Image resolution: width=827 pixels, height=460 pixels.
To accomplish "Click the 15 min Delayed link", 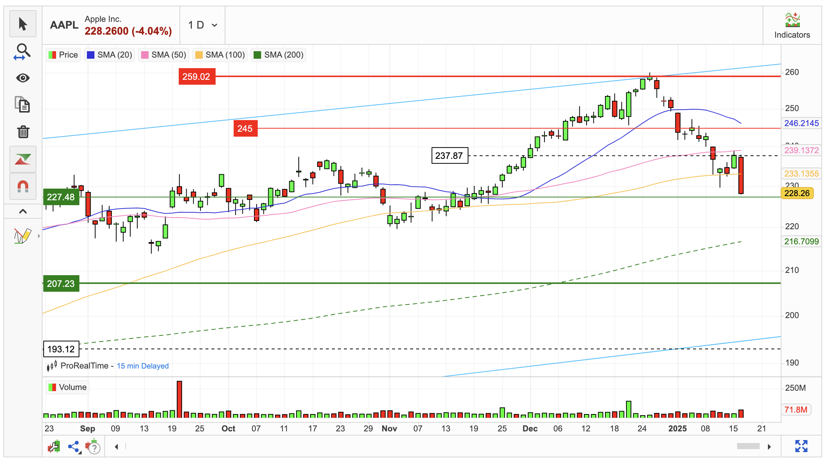I will coord(143,366).
